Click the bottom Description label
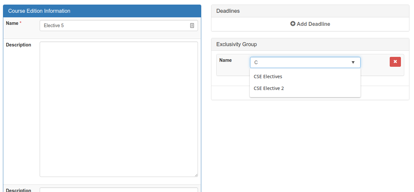Screen dimensions: 414x192 point(19,190)
